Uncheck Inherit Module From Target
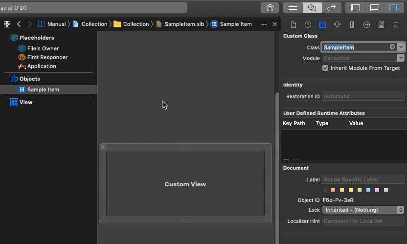Screen dimensions: 407x244 (325, 68)
